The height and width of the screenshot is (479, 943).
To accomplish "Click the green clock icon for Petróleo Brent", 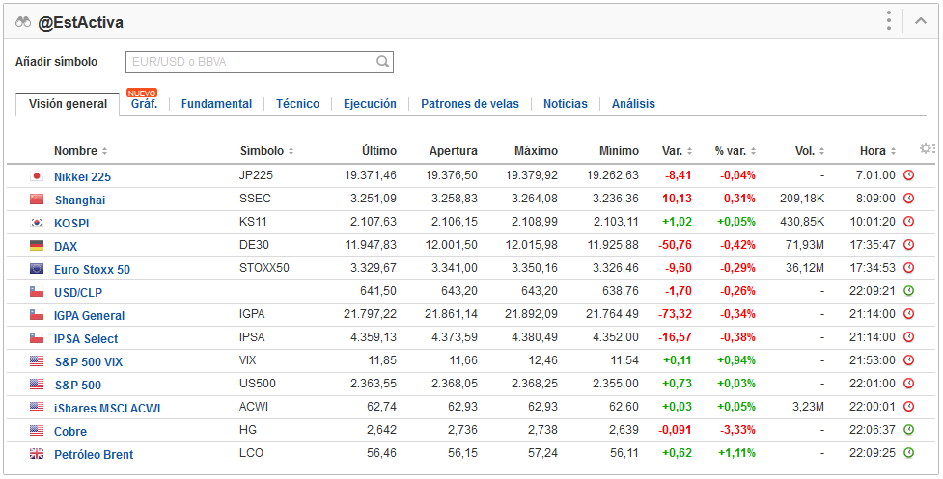I will [908, 453].
